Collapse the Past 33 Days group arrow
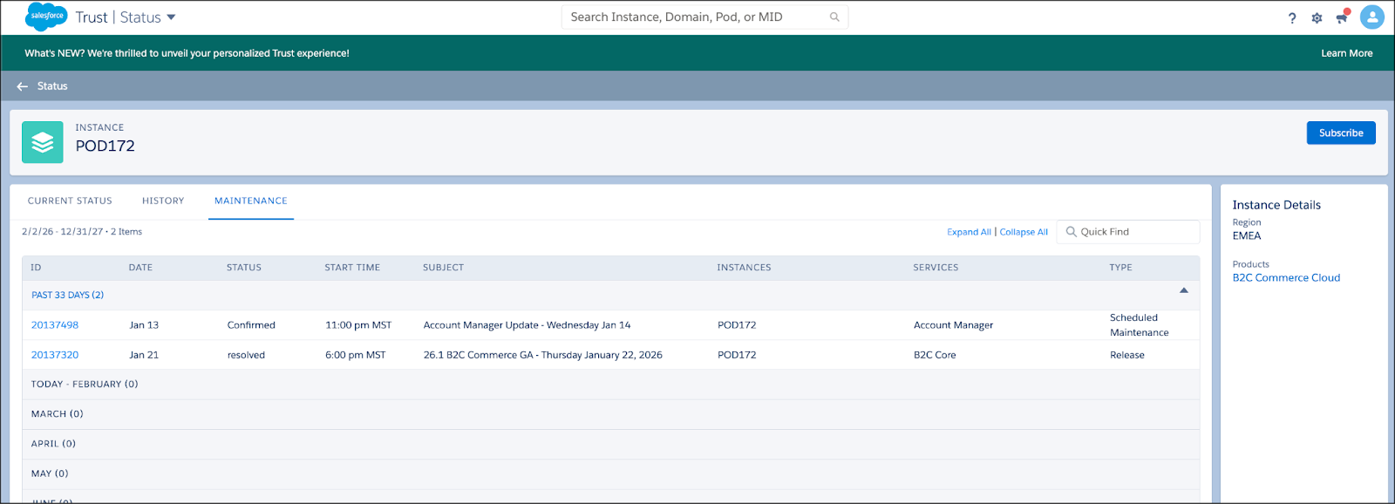The width and height of the screenshot is (1395, 504). coord(1184,290)
